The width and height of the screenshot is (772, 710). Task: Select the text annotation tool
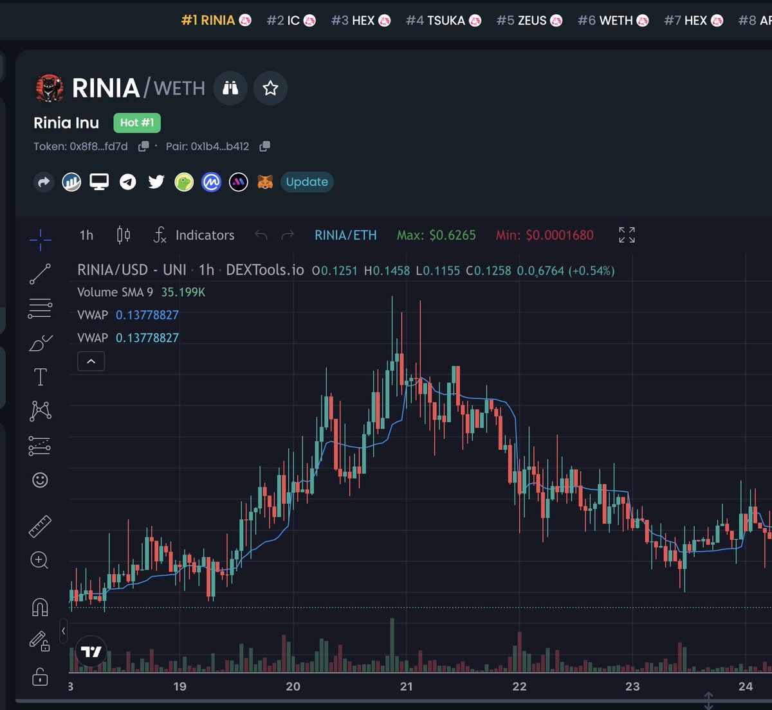(x=40, y=377)
